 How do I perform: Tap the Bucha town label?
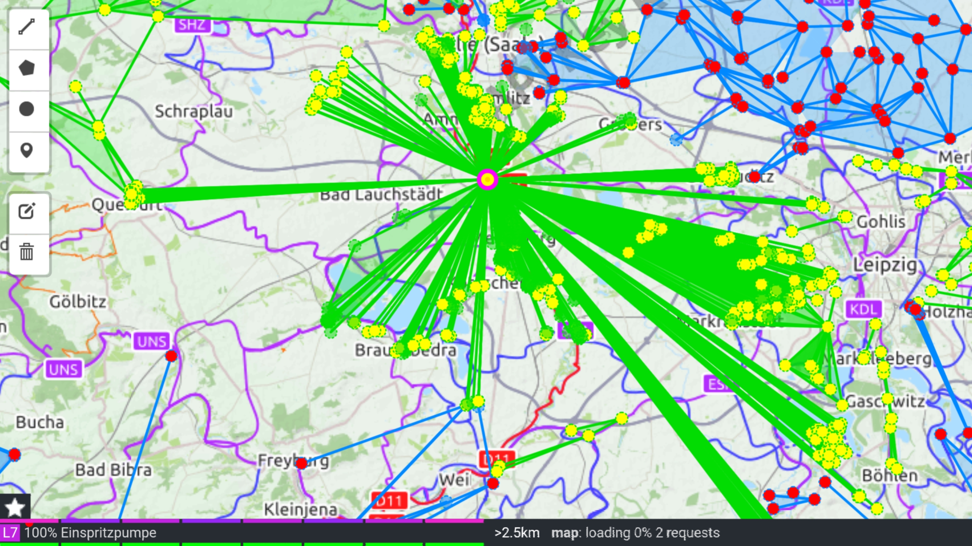40,422
